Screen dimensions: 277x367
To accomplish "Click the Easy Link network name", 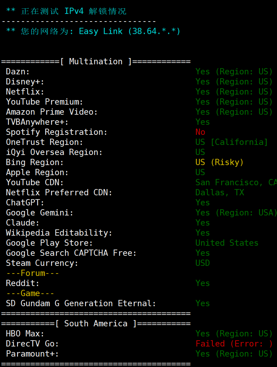I will pyautogui.click(x=101, y=31).
